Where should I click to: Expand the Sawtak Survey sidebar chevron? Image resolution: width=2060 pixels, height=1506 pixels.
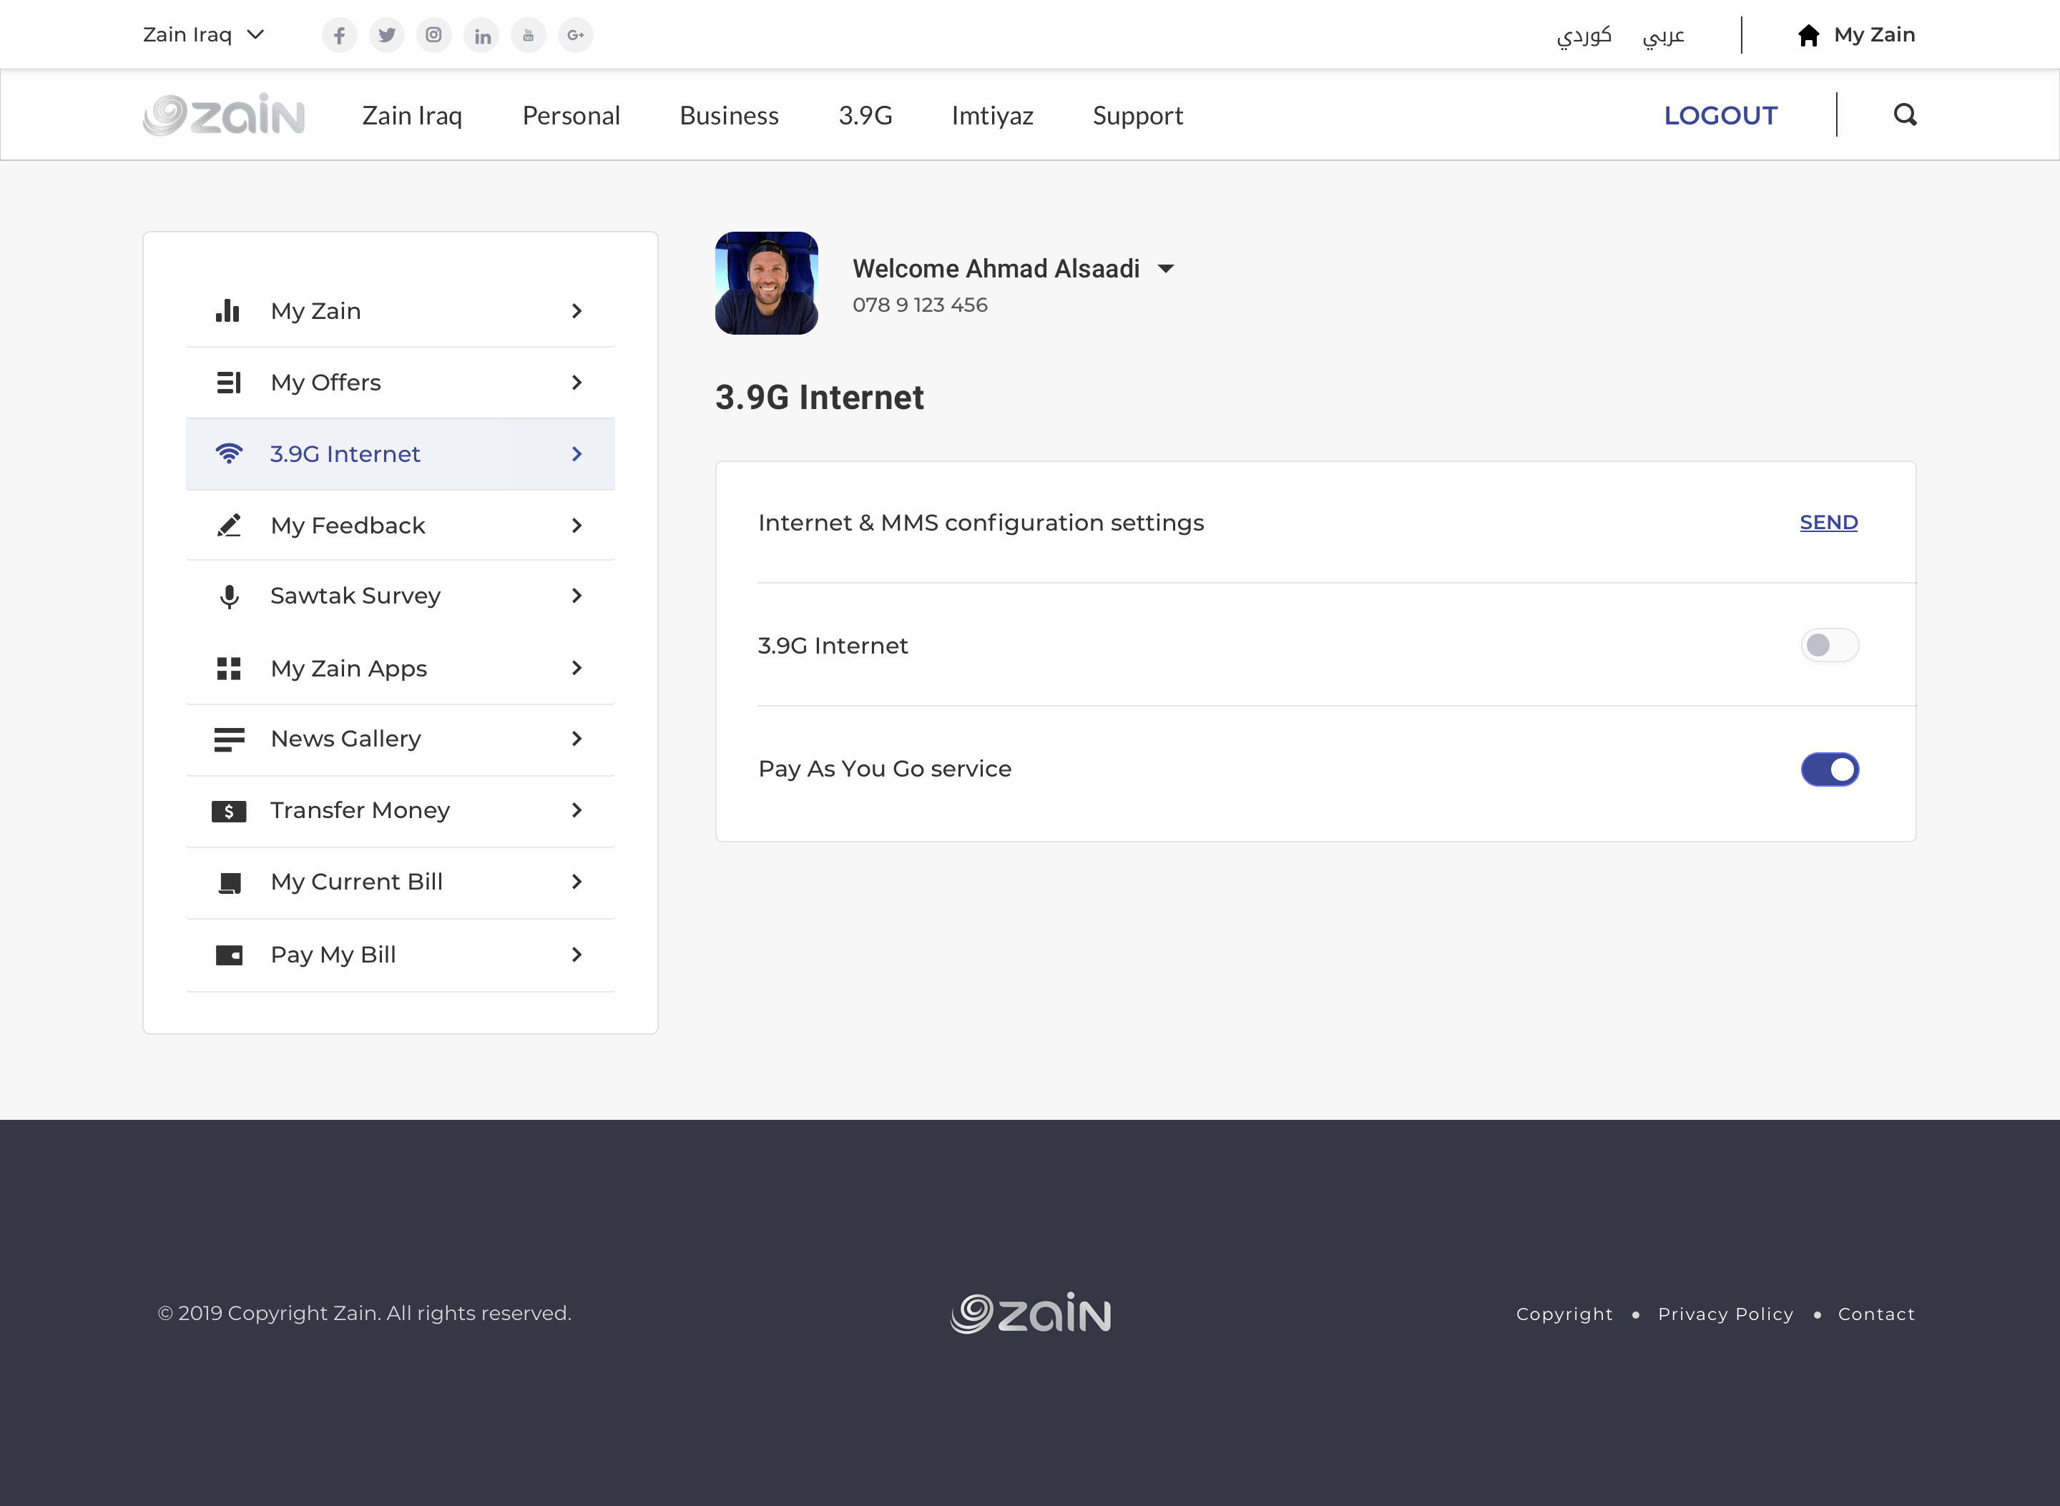pos(577,595)
